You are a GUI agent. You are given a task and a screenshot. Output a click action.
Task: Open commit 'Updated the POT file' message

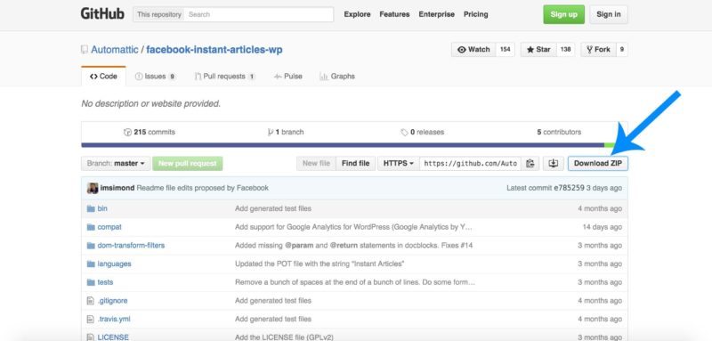320,264
